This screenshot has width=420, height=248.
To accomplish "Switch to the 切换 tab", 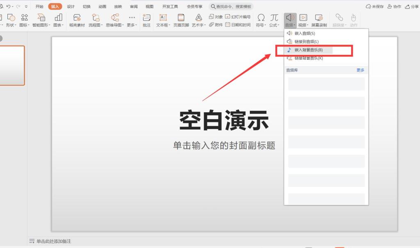I will click(87, 7).
